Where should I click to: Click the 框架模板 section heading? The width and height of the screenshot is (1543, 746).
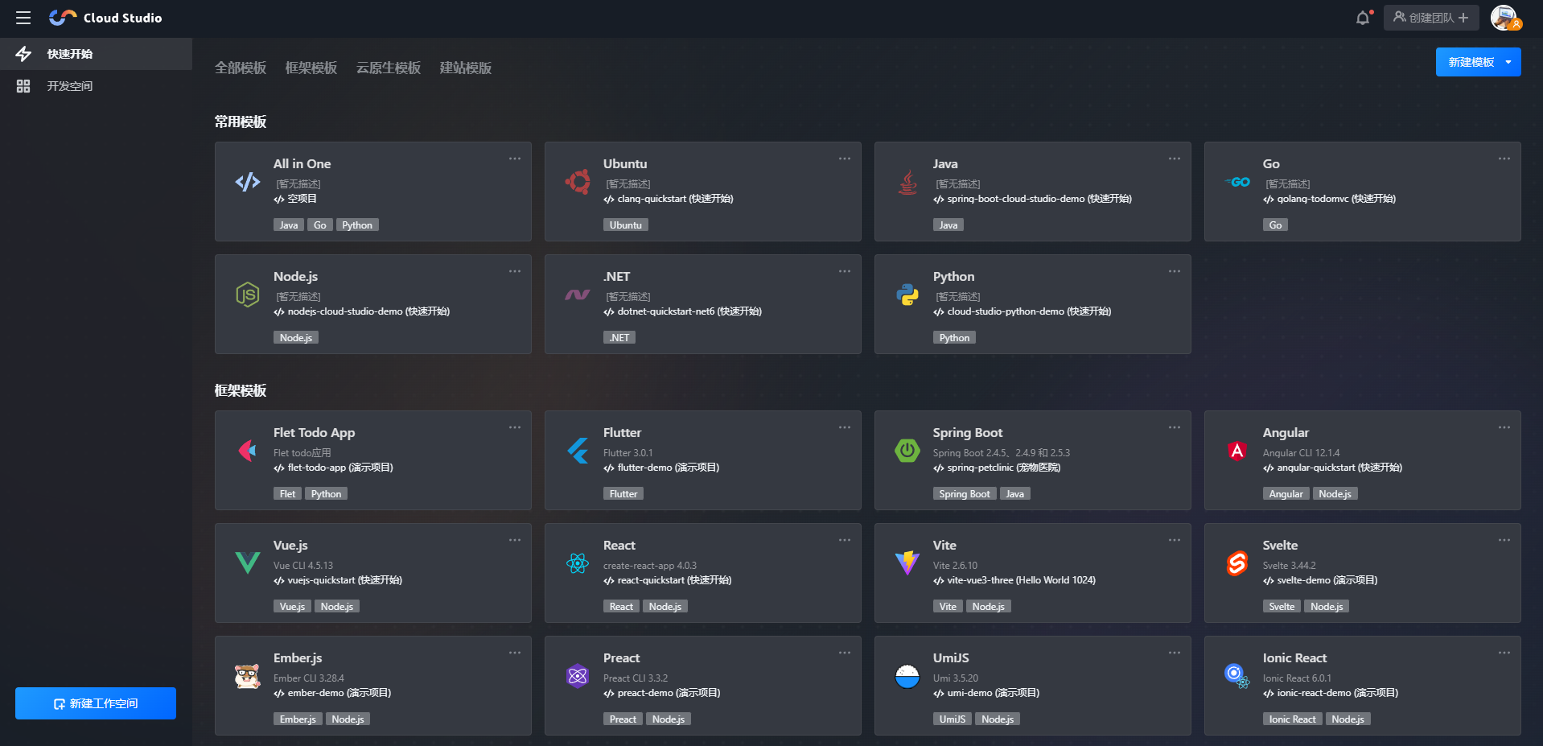point(241,391)
